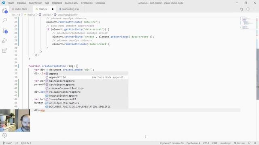259x145 pixels.
Task: Open the Extensions view icon
Action: [4, 50]
